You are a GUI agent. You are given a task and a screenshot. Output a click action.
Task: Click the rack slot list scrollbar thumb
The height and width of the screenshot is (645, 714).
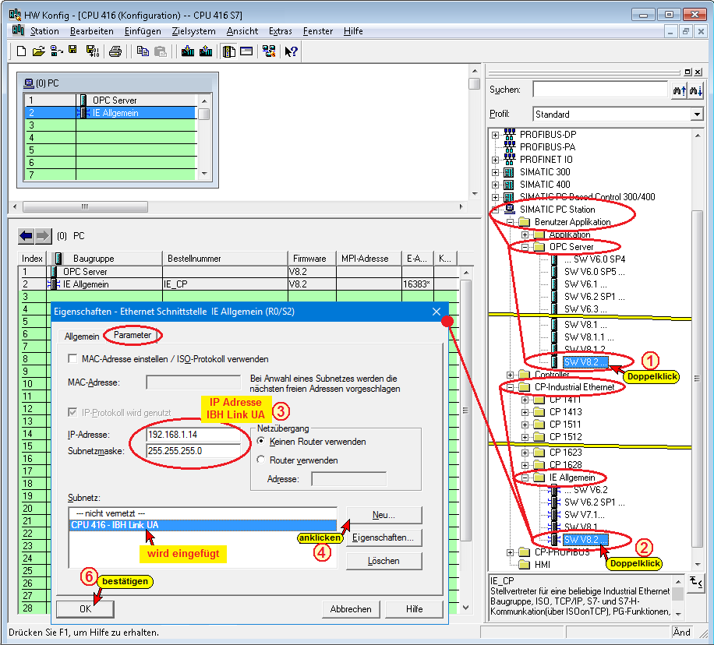204,114
